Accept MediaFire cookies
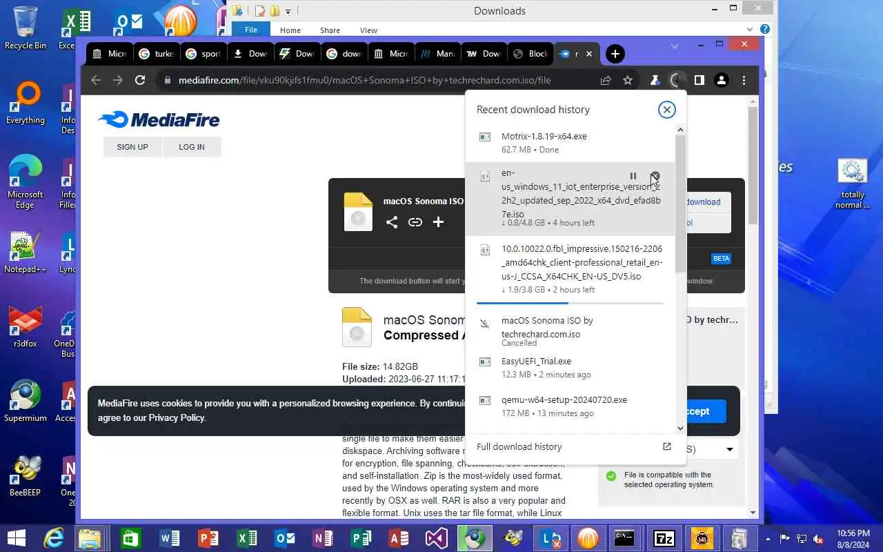The height and width of the screenshot is (552, 883). coord(697,411)
